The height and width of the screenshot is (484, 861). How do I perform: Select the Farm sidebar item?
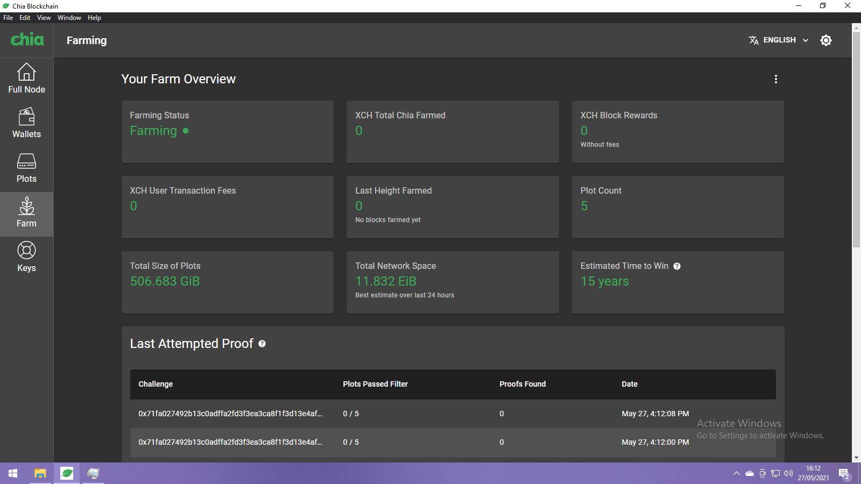(x=26, y=214)
